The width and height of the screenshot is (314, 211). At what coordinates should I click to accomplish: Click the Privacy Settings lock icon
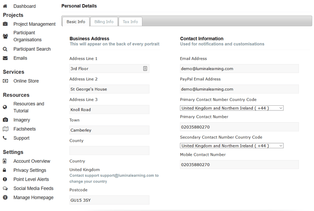tap(5, 170)
